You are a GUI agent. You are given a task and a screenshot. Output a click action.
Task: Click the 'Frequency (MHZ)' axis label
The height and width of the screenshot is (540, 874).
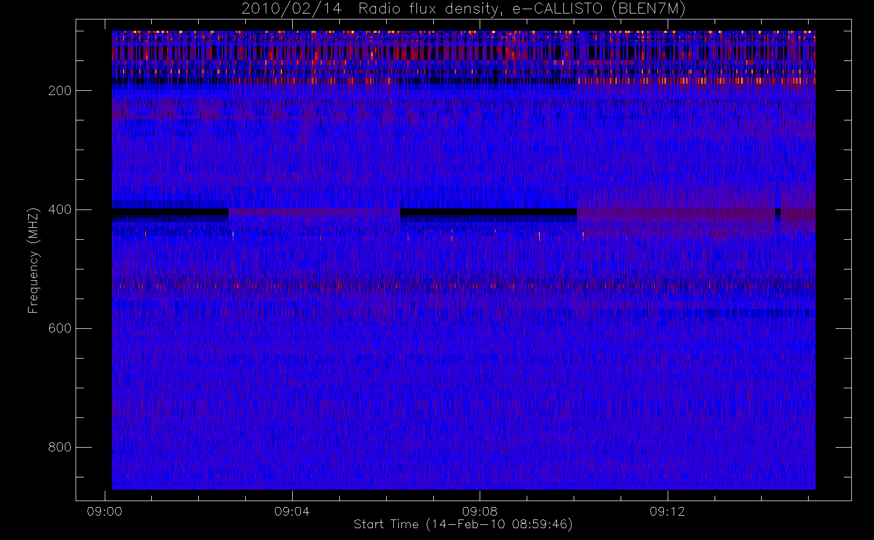click(x=33, y=260)
